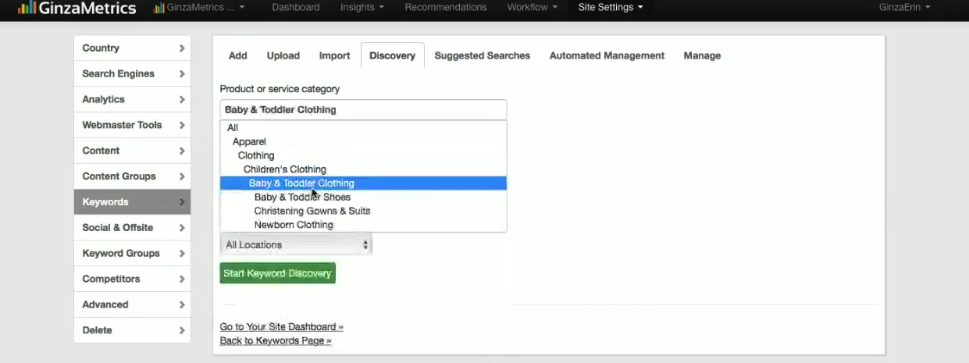Click the product category input field
The image size is (969, 363).
coord(363,110)
